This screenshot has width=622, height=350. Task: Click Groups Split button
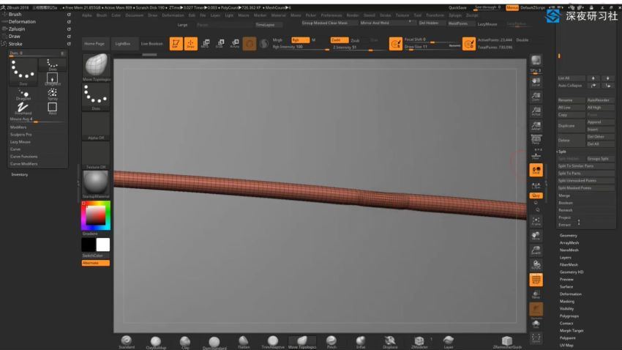600,158
